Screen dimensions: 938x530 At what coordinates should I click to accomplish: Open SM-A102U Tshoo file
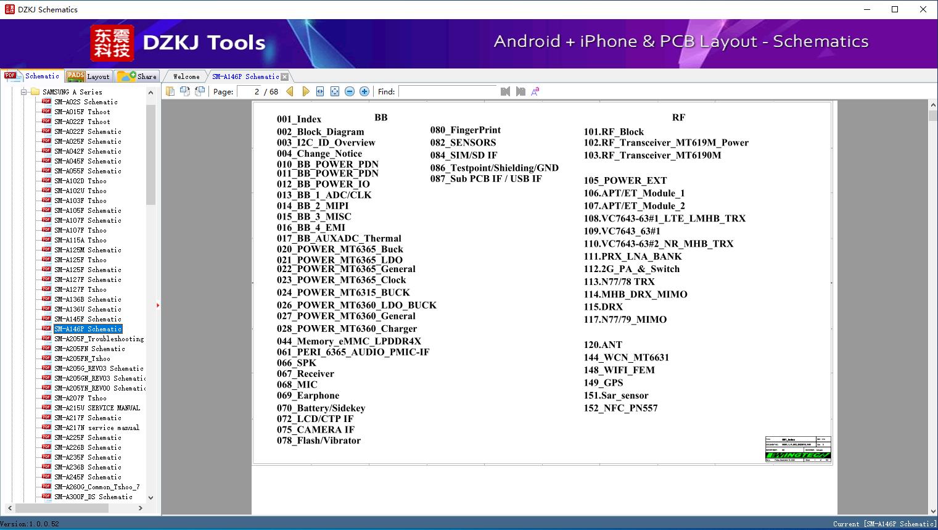[80, 191]
